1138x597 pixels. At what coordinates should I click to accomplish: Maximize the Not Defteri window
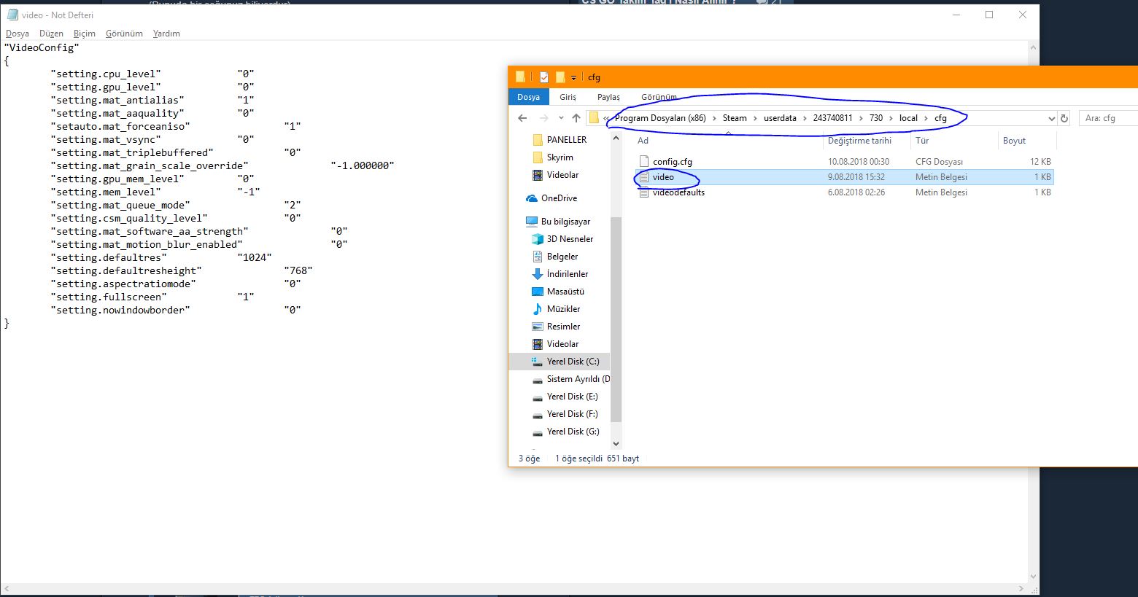[x=989, y=15]
